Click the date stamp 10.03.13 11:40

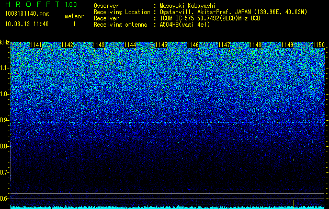27,24
